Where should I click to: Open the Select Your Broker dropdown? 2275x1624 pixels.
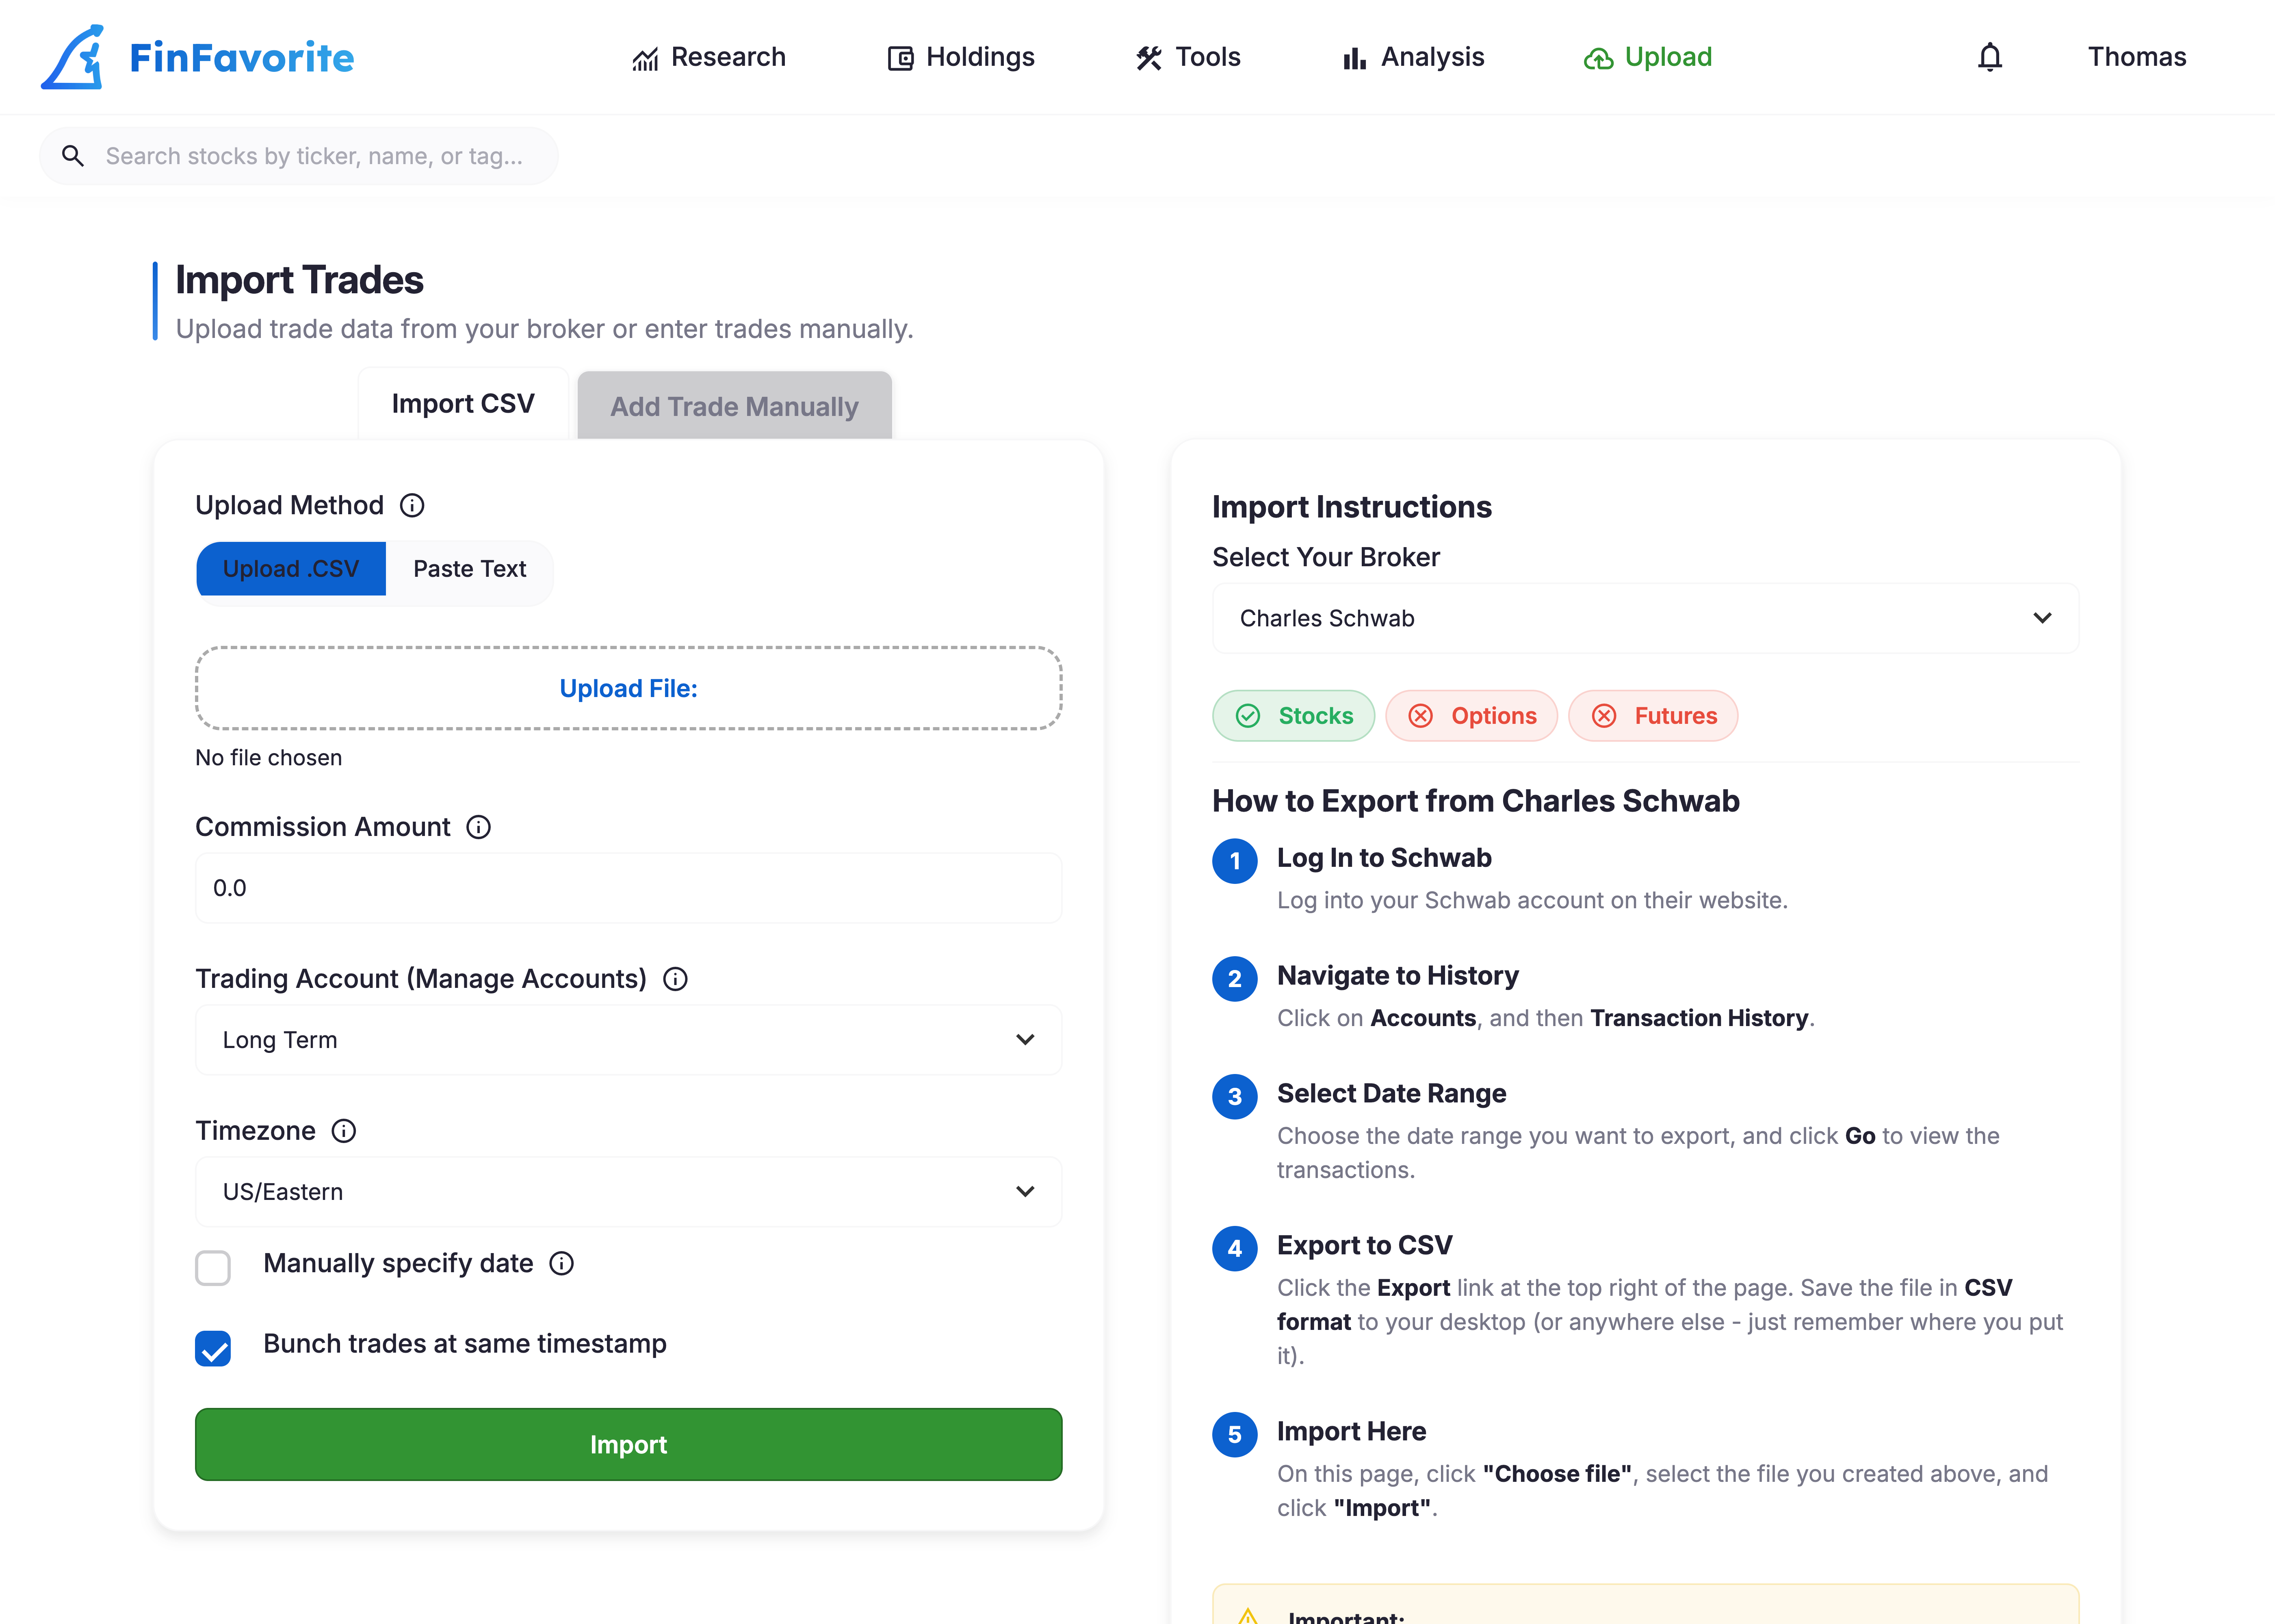coord(1644,618)
